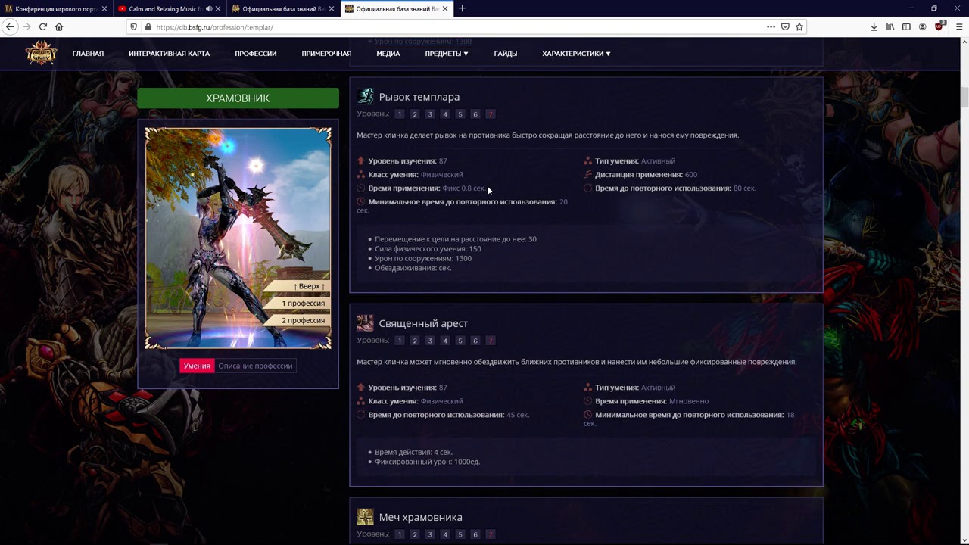
Task: Select level 2 for Рывок темплара
Action: 414,114
